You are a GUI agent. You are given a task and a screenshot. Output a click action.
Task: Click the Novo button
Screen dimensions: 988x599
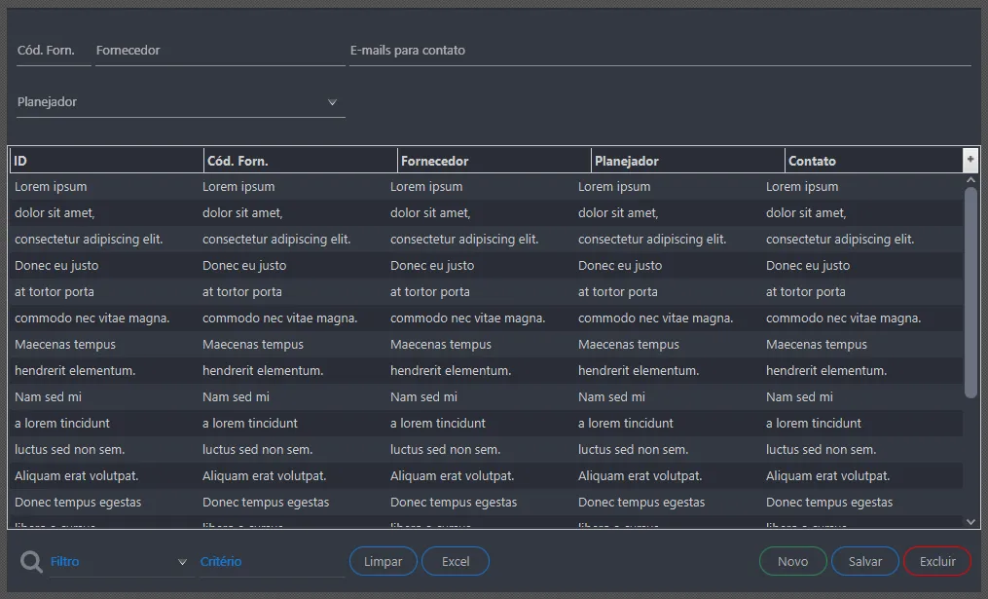click(792, 561)
